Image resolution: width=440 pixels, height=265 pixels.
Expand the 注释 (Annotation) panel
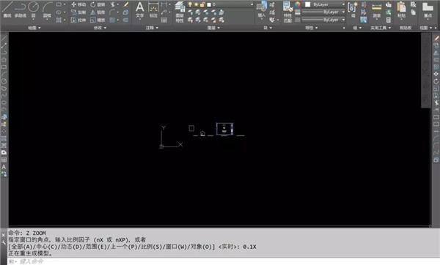pos(152,28)
